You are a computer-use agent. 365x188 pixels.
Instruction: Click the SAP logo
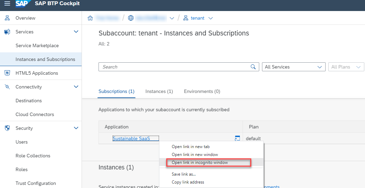click(x=23, y=4)
